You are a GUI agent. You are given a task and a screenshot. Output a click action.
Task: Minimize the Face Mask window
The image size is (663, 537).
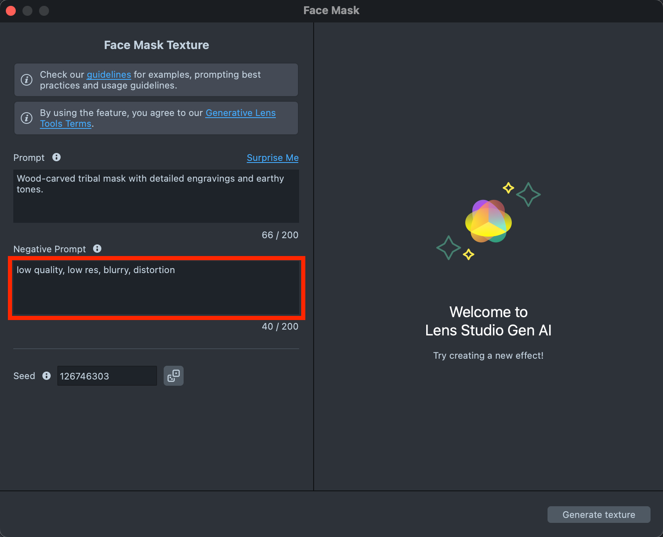(x=27, y=11)
